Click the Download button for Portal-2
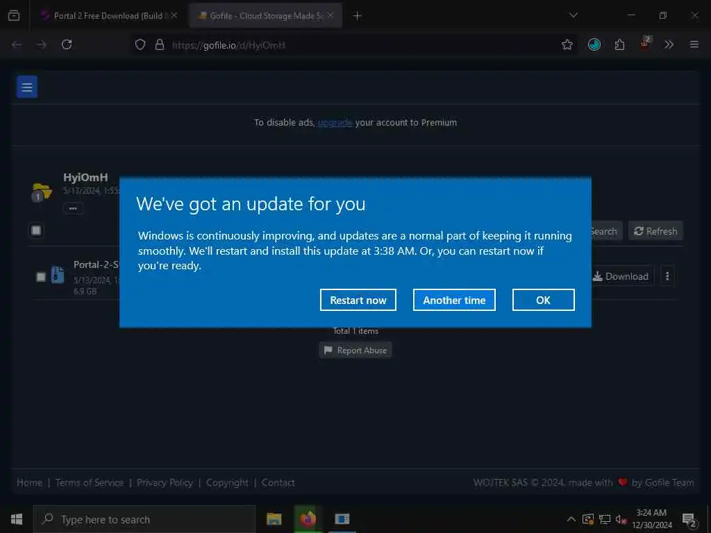Viewport: 711px width, 533px height. pos(621,276)
